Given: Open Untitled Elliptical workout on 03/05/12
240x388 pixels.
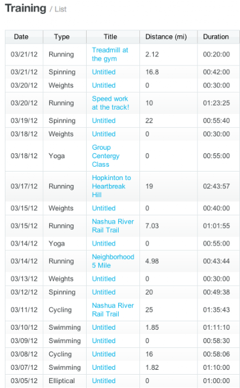Looking at the screenshot, I should (104, 381).
